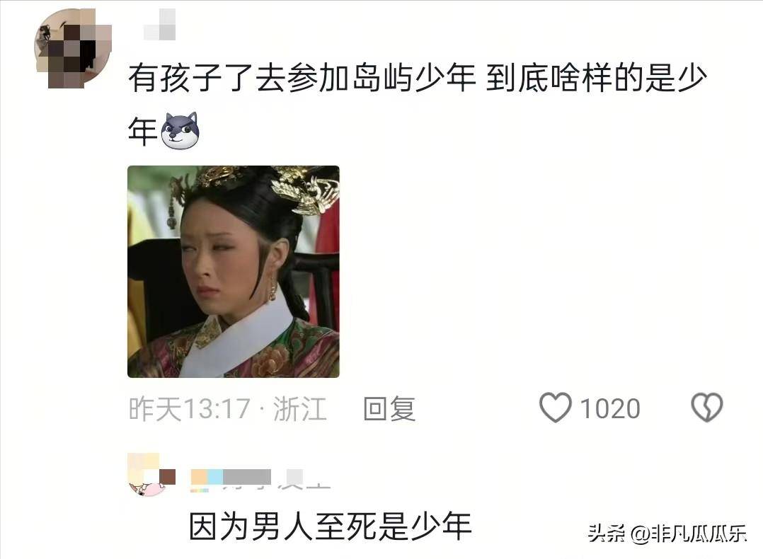
Task: Open the top commenter's blurred username
Action: 160,24
